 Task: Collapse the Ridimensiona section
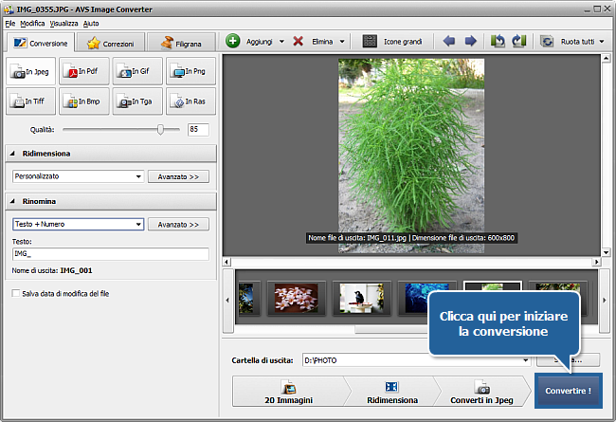coord(13,153)
